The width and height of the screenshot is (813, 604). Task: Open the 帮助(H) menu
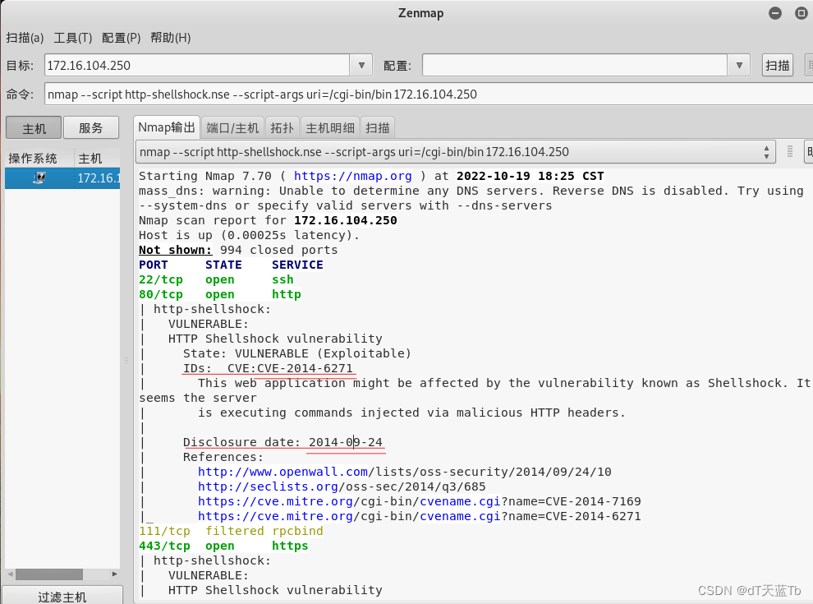coord(171,38)
